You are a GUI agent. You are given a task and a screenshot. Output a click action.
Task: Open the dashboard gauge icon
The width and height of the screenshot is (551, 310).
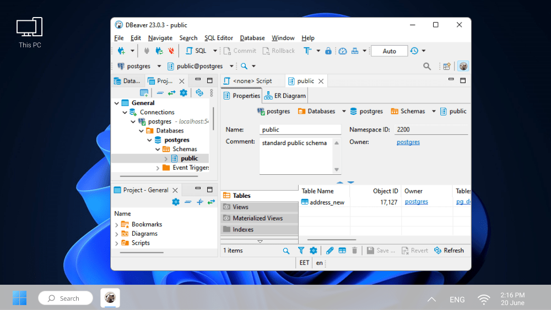[343, 51]
